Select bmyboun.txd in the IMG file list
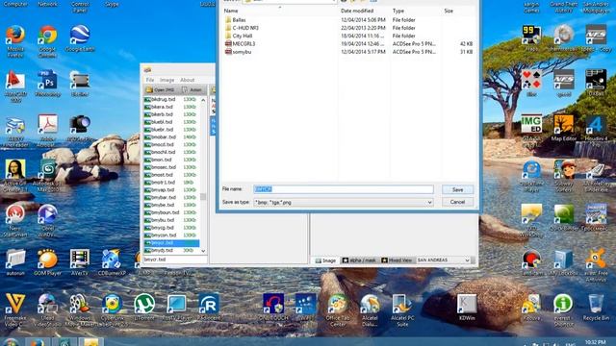 coord(171,212)
